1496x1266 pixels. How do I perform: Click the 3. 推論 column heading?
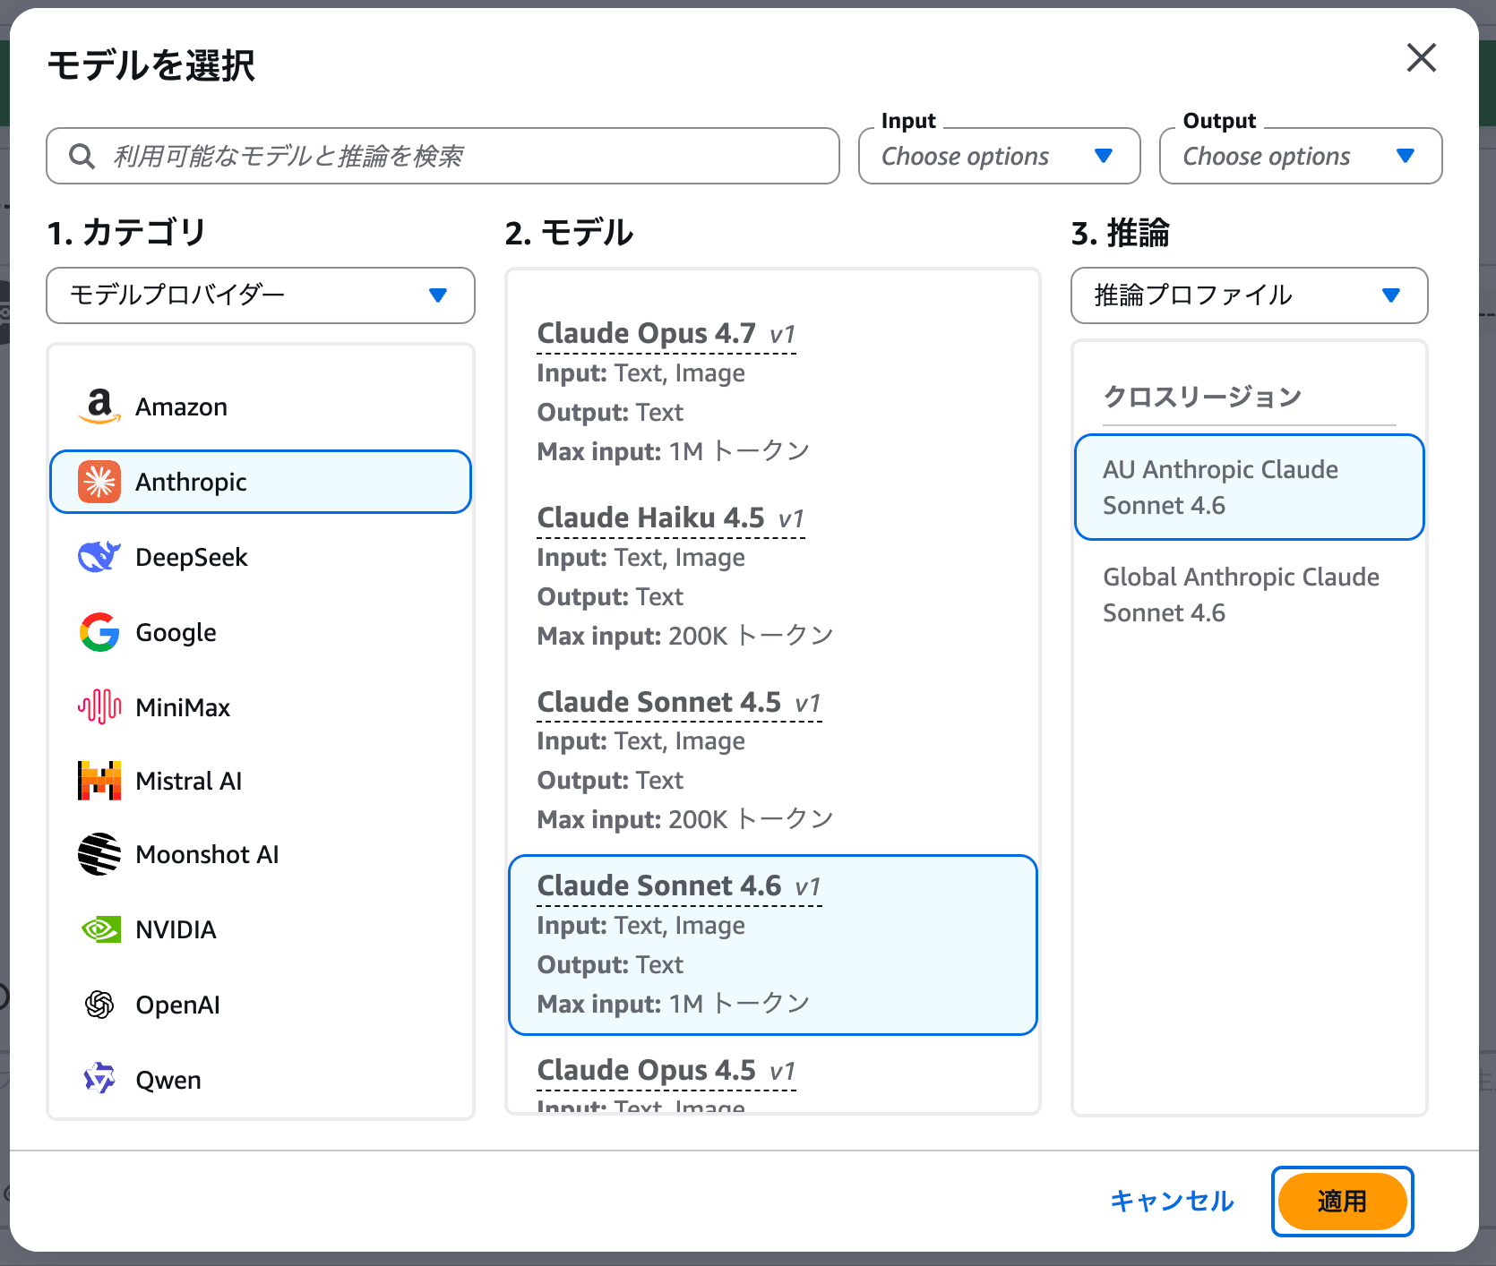[1120, 233]
